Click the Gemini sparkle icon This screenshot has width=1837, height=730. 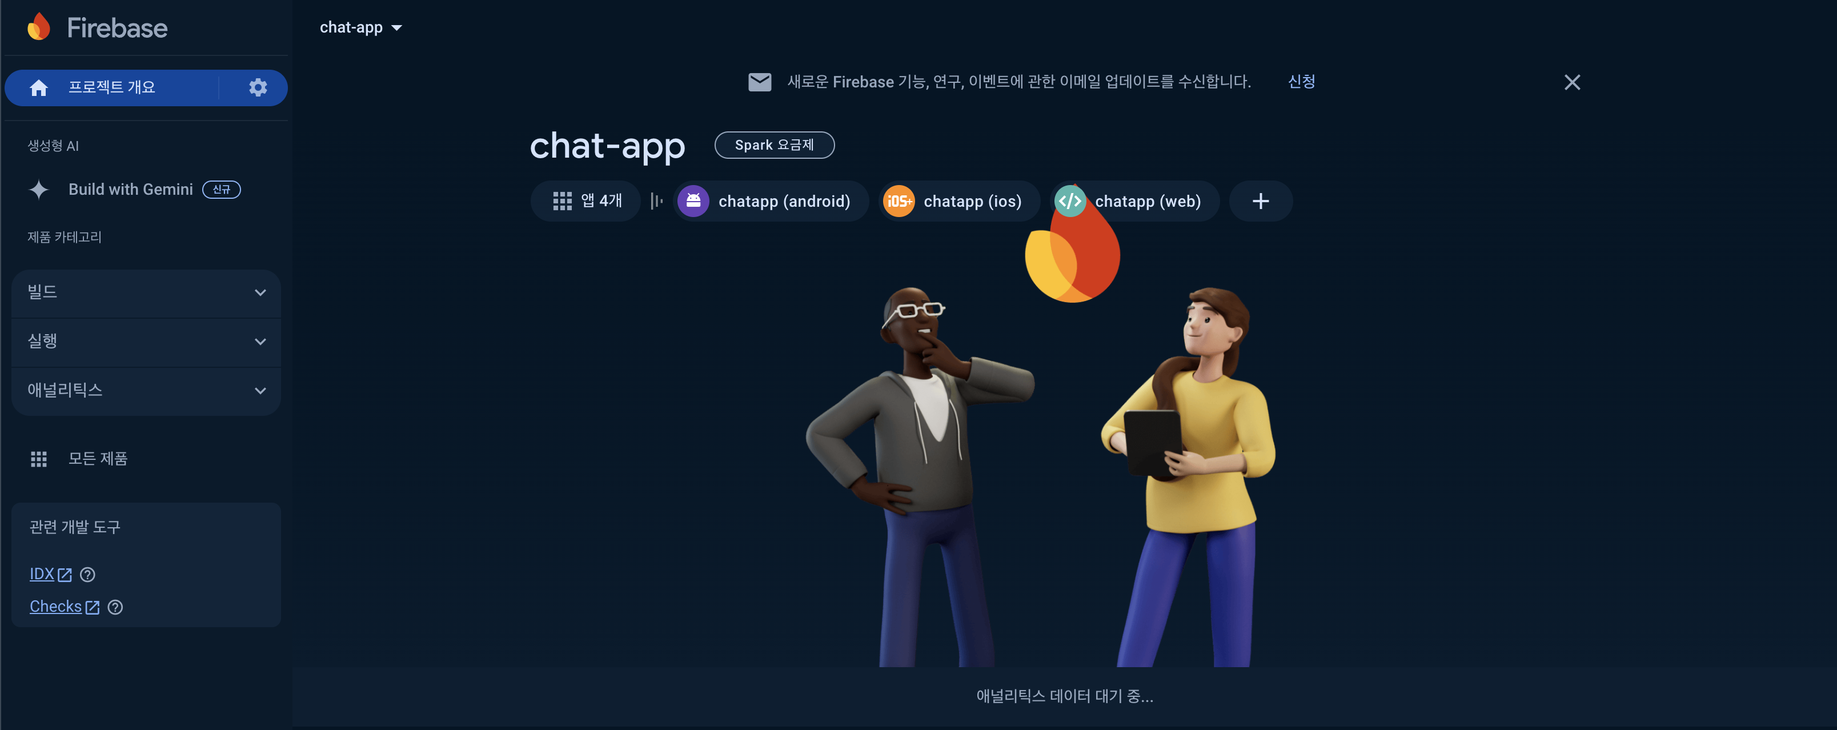tap(38, 190)
